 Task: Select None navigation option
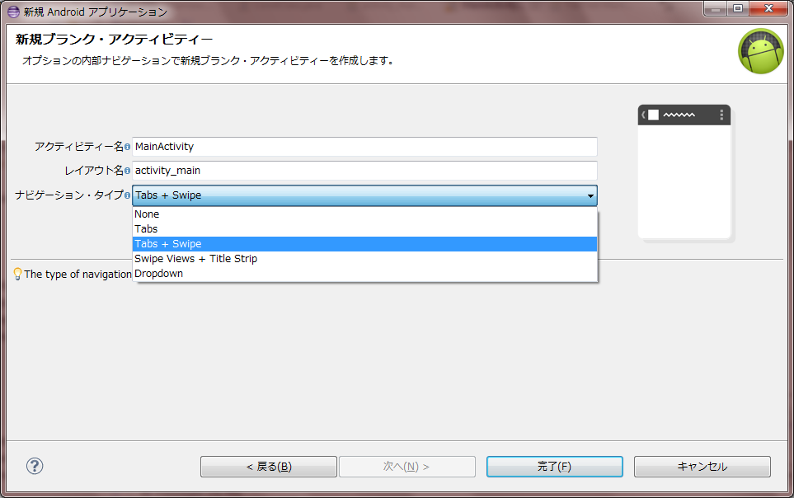364,214
